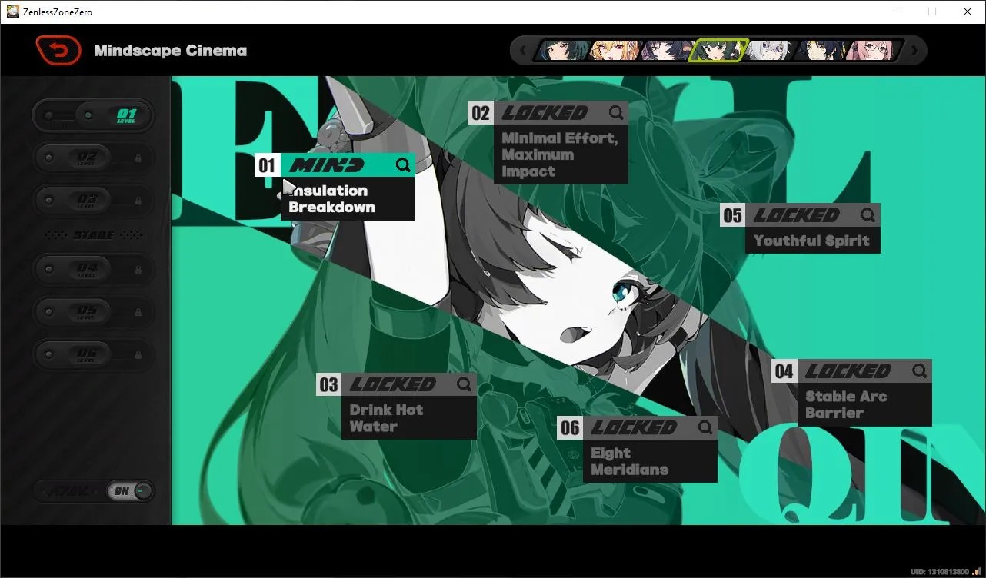Viewport: 986px width, 578px height.
Task: Select the purple-black-haired character portrait
Action: coord(666,51)
